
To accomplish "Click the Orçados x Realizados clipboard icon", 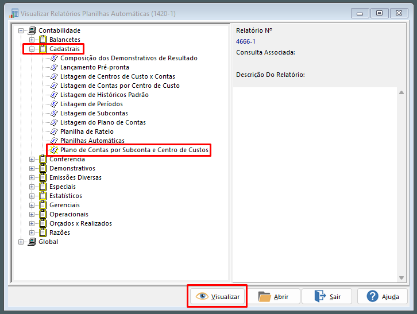I will (x=43, y=224).
